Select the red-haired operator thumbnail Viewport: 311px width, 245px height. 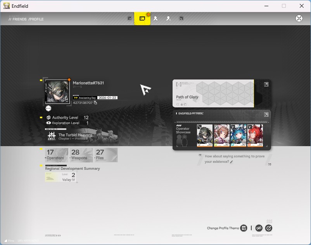coord(255,136)
